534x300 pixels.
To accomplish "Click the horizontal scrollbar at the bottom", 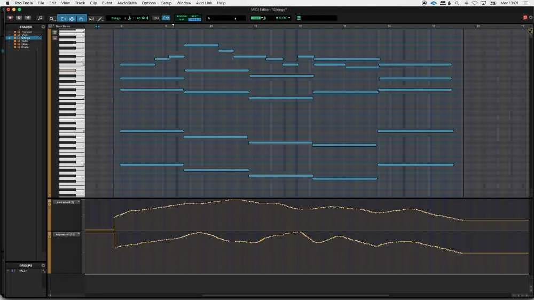I will coord(295,295).
